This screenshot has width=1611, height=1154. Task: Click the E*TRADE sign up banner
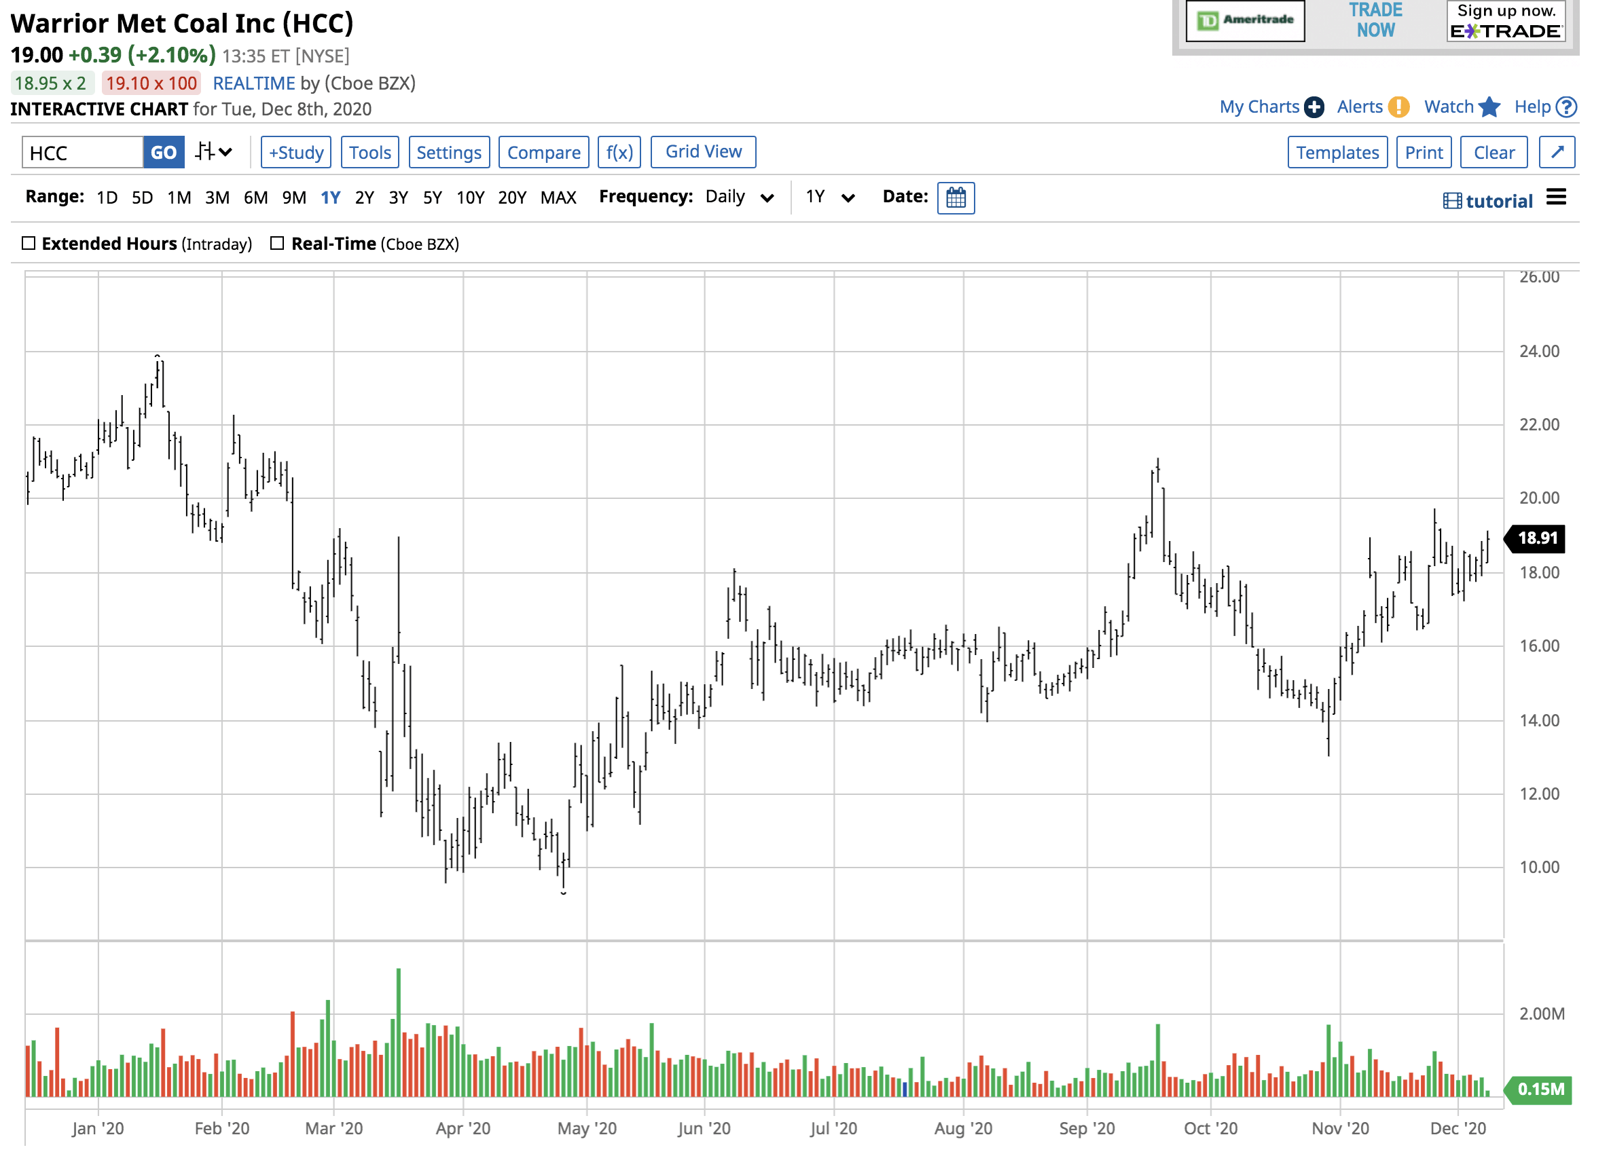click(x=1506, y=20)
